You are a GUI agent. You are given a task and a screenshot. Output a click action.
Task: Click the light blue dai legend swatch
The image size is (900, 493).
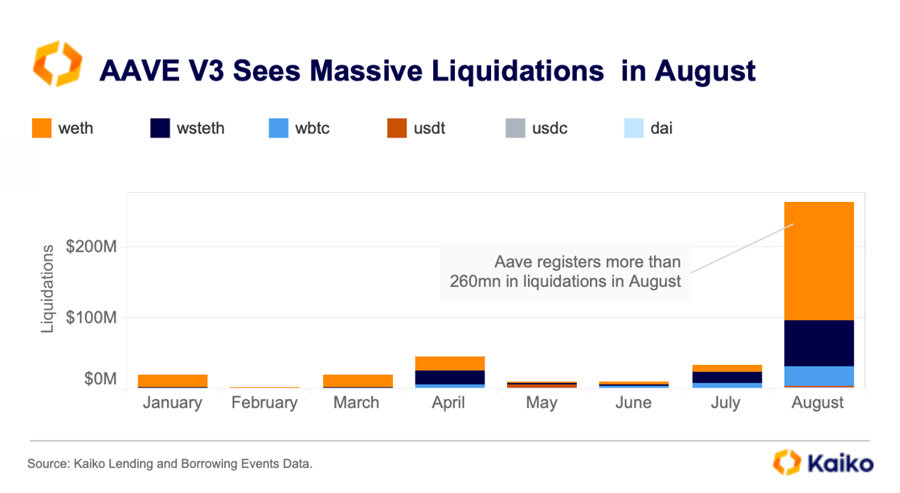pyautogui.click(x=634, y=128)
